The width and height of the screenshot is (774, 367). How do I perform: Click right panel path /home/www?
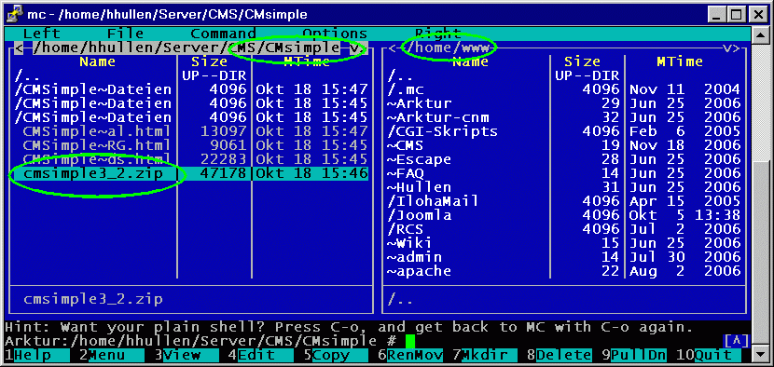click(448, 48)
